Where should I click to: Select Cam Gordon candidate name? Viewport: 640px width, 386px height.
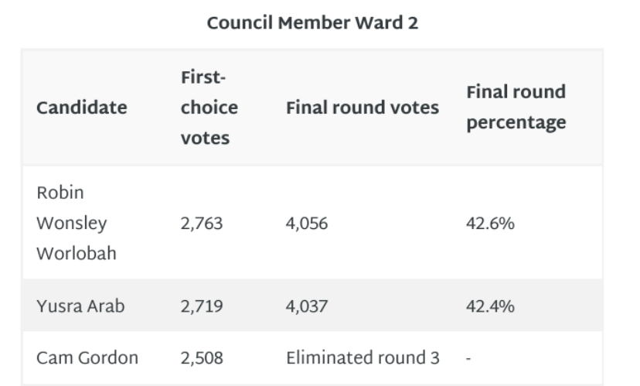click(x=87, y=358)
